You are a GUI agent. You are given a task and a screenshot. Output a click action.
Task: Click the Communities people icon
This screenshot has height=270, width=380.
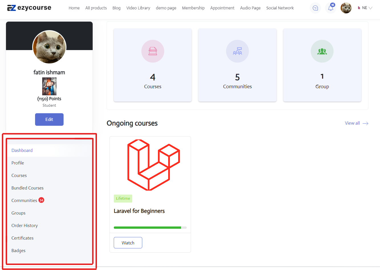[237, 51]
